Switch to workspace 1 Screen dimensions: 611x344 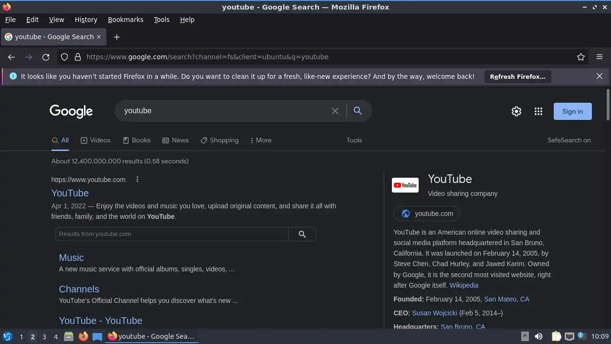[21, 337]
